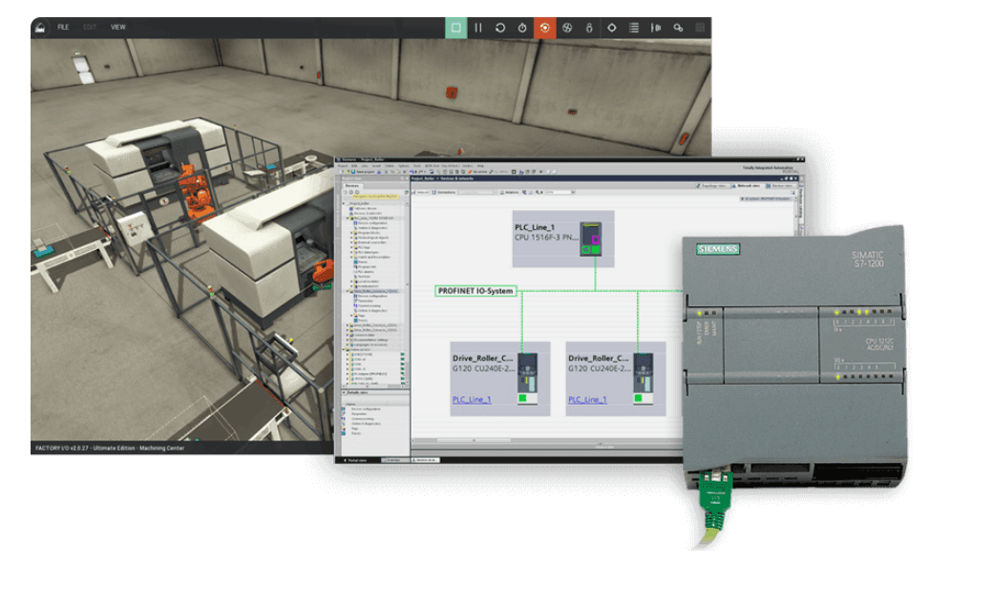Open the FILE menu

(x=63, y=28)
